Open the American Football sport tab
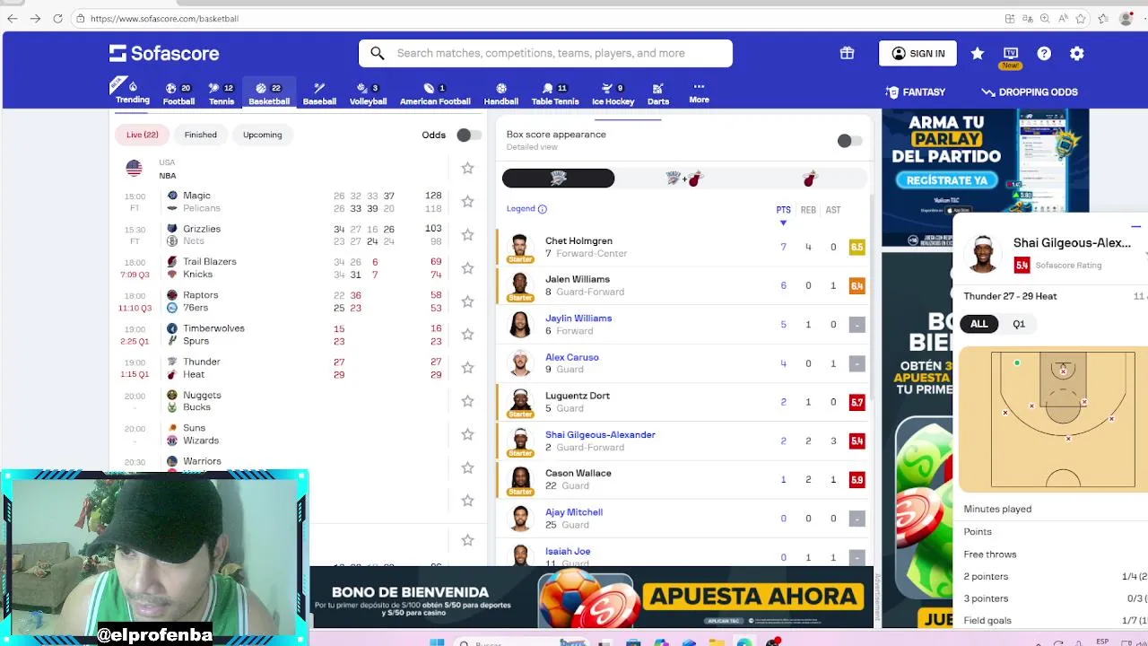This screenshot has height=646, width=1148. (x=435, y=93)
